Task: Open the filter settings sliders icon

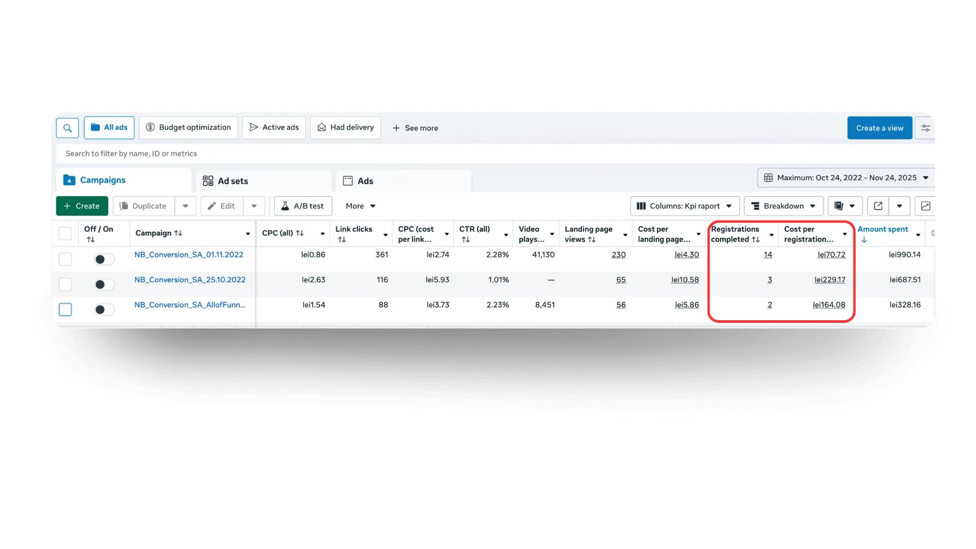Action: coord(925,128)
